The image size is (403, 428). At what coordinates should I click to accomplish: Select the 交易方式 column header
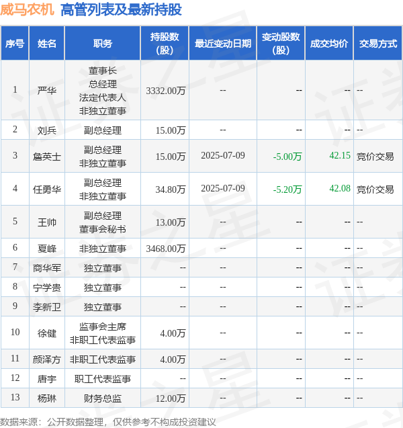pyautogui.click(x=378, y=44)
